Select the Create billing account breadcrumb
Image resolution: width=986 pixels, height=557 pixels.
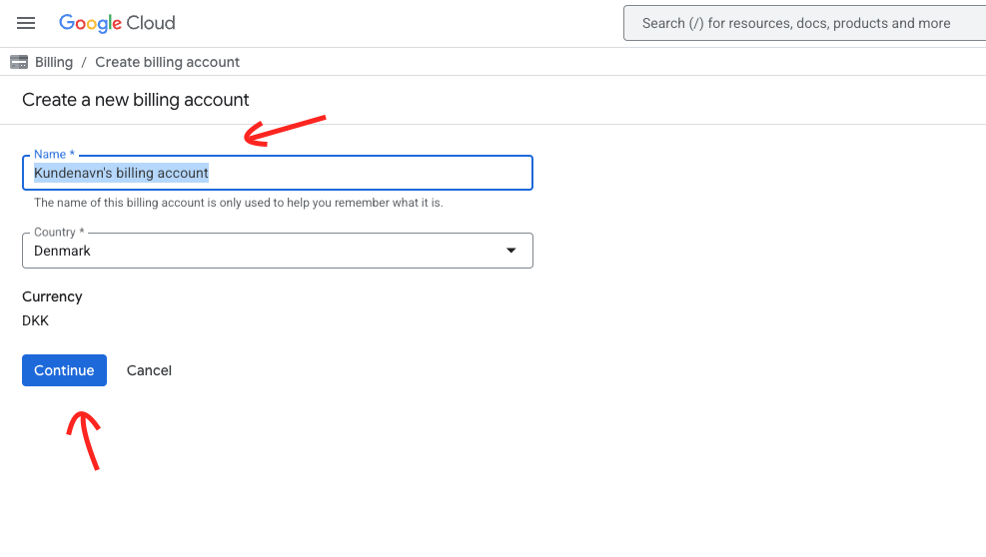pyautogui.click(x=167, y=62)
